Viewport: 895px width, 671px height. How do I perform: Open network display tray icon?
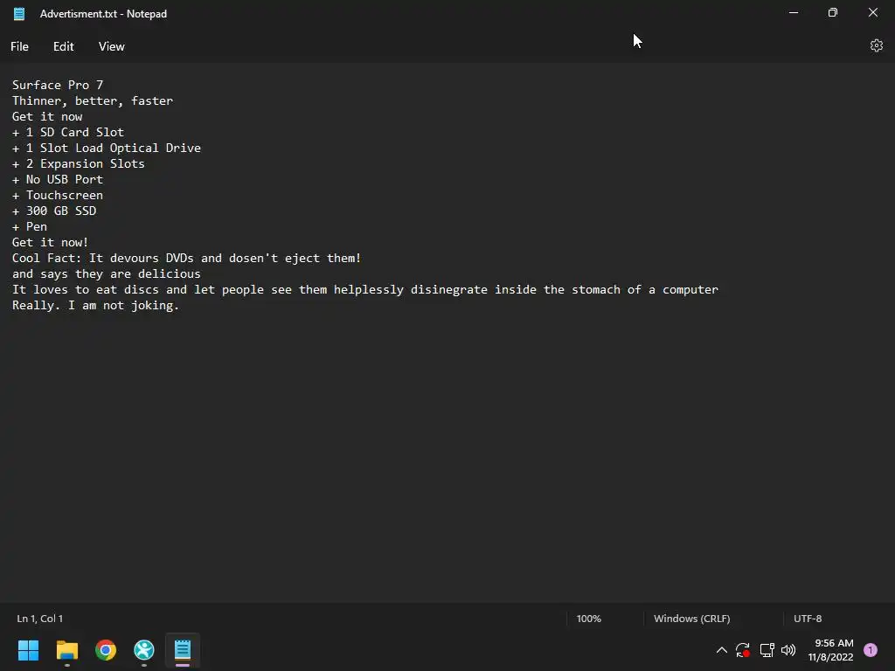pyautogui.click(x=767, y=650)
